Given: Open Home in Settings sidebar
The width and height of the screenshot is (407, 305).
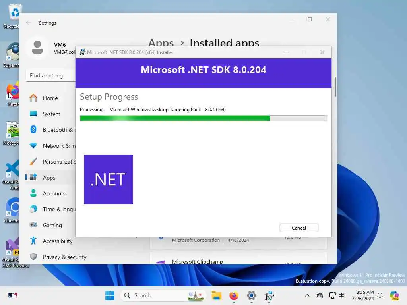Looking at the screenshot, I should (x=50, y=98).
